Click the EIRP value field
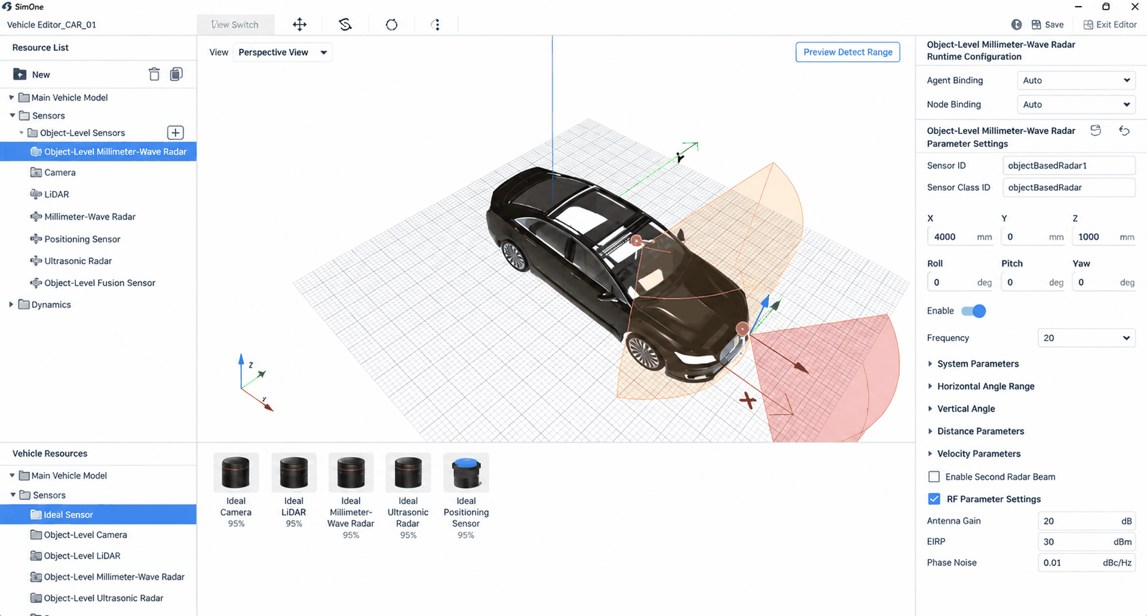 (1086, 542)
